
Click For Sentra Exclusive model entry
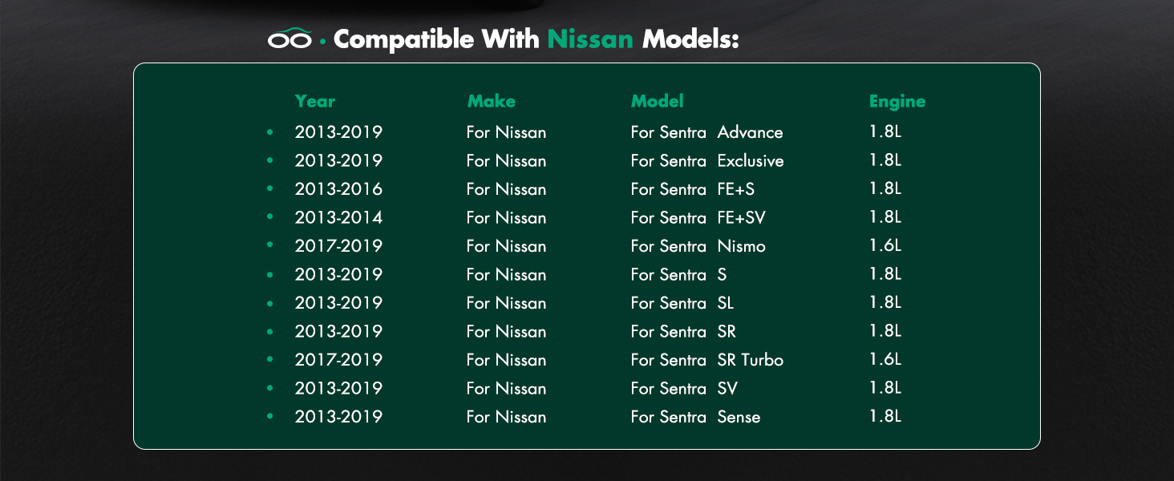707,160
